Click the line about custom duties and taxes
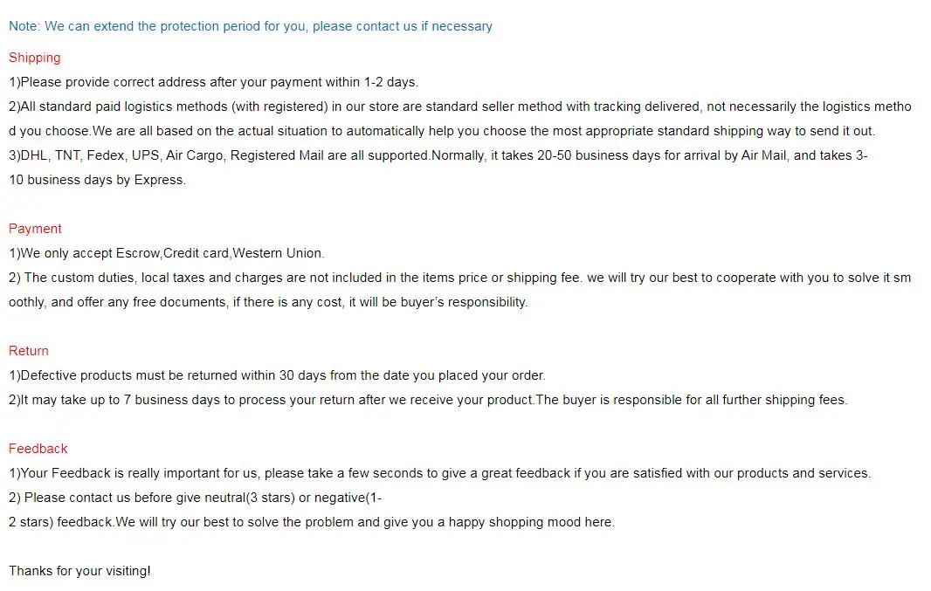931x591 pixels. pos(459,278)
